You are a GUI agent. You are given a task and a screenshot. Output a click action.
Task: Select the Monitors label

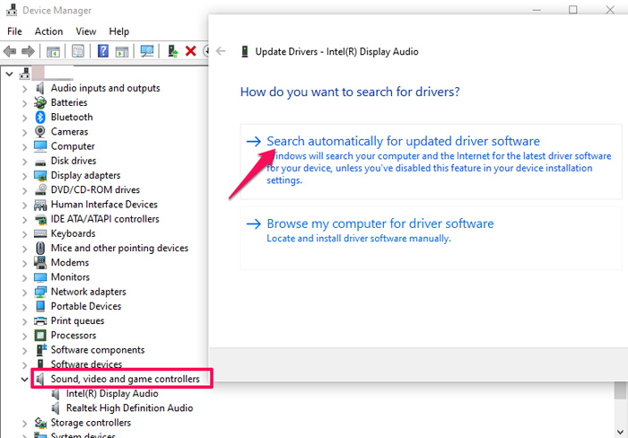click(x=70, y=277)
